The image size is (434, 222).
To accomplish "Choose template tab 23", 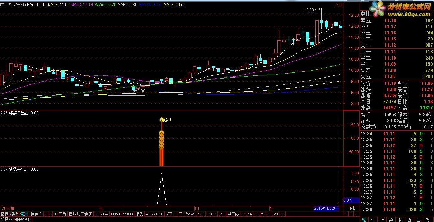I will click(x=243, y=214).
